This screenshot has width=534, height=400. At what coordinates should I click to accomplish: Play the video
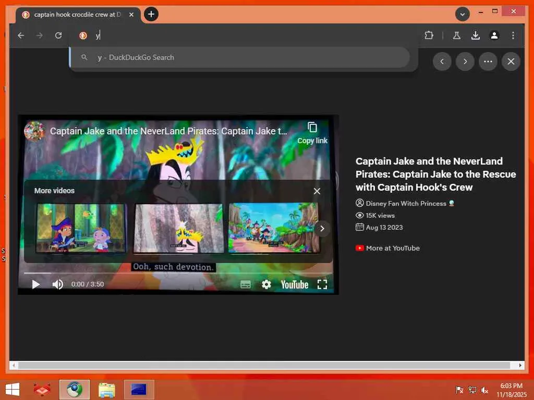[x=36, y=284]
